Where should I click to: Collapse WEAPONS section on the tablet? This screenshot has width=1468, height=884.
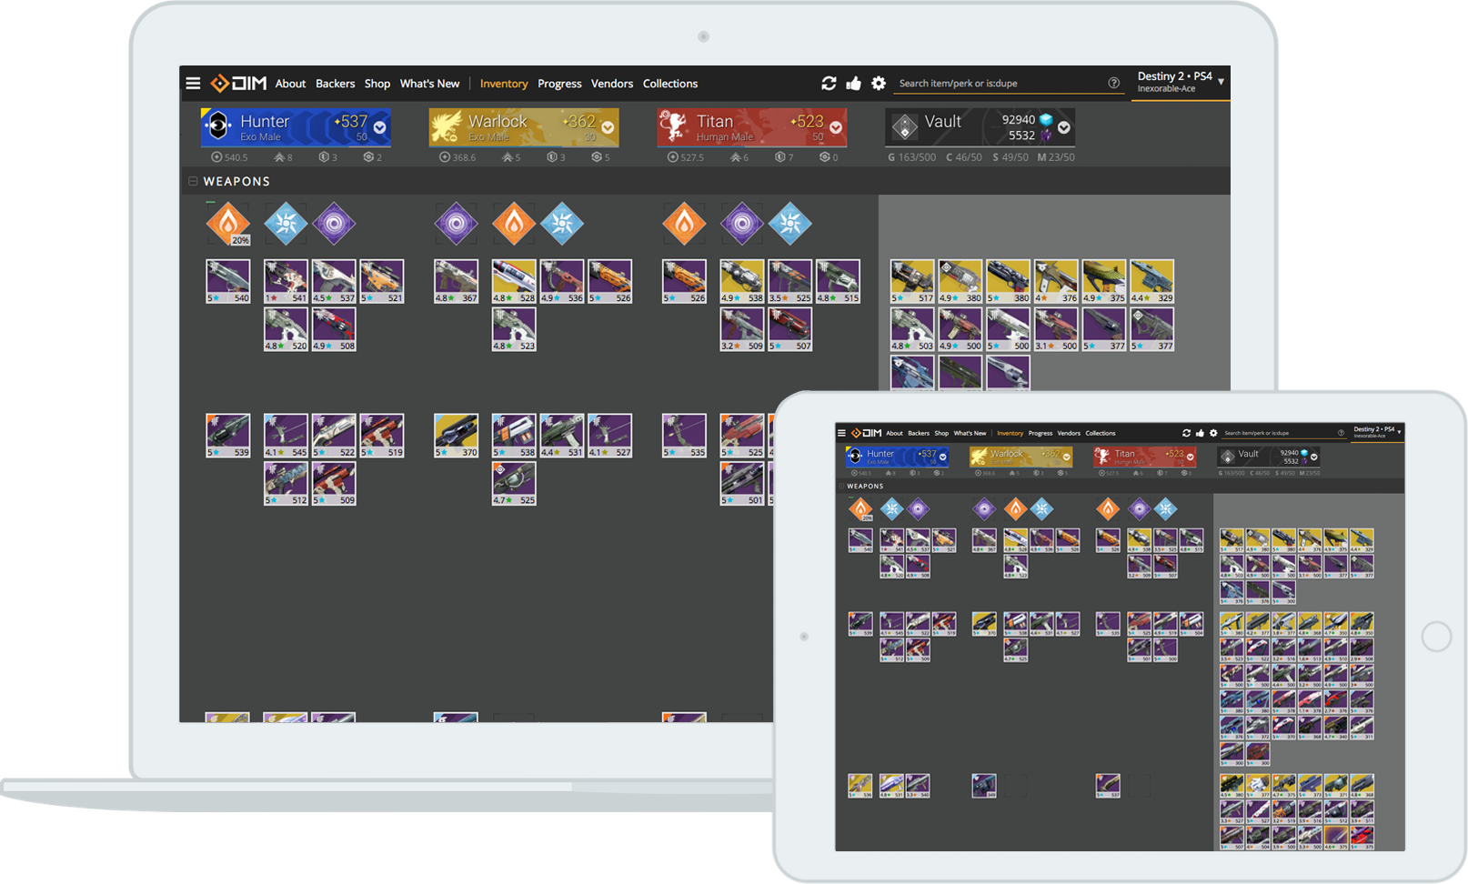[x=842, y=486]
